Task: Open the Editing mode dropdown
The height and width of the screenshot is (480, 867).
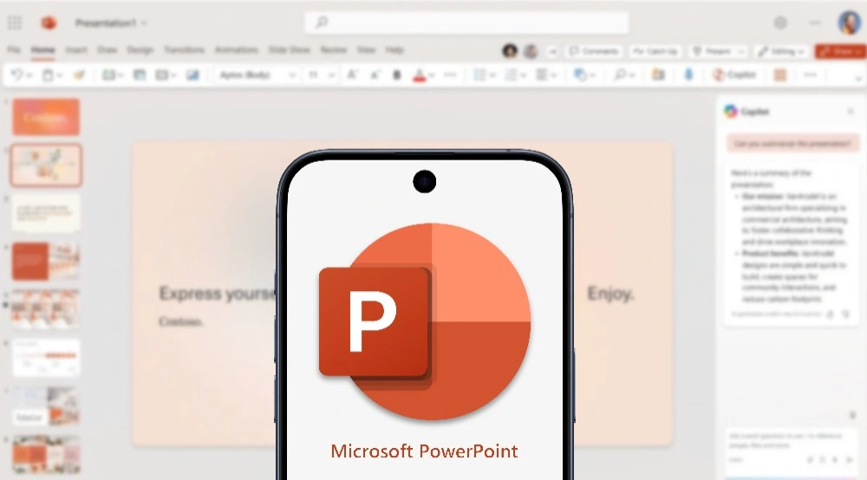Action: (781, 51)
